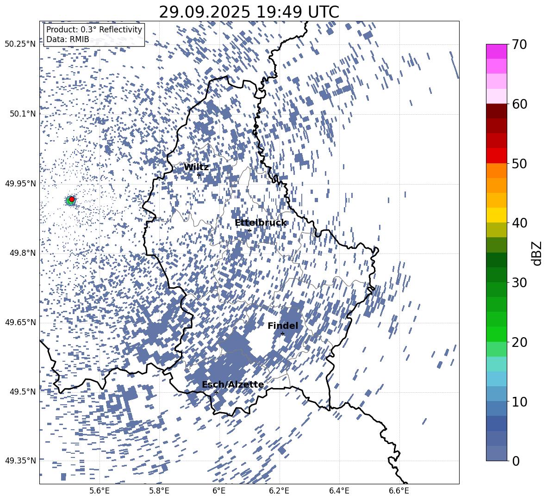Image resolution: width=548 pixels, height=500 pixels.
Task: Click the Esch/Alzette location cross marker
Action: tap(216, 392)
